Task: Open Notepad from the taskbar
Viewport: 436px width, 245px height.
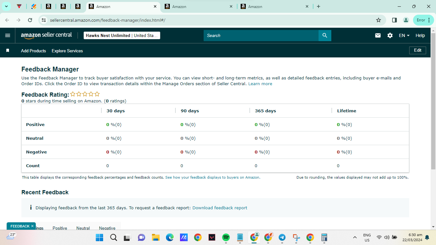Action: pyautogui.click(x=240, y=237)
